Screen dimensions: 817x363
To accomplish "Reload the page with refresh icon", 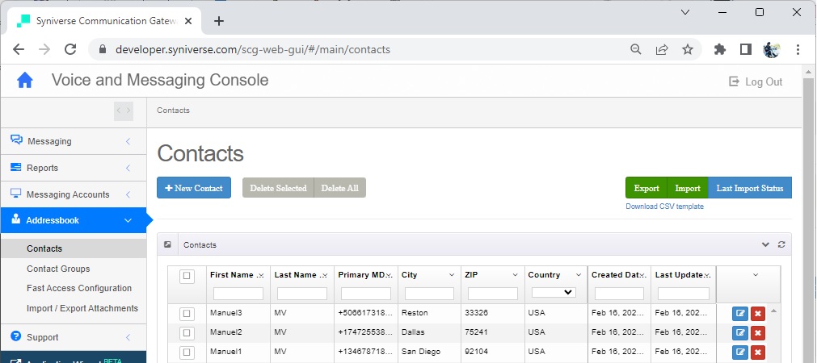I will pos(70,49).
